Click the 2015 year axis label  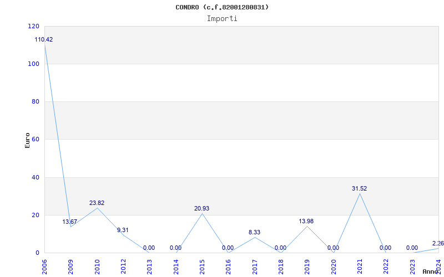(202, 267)
